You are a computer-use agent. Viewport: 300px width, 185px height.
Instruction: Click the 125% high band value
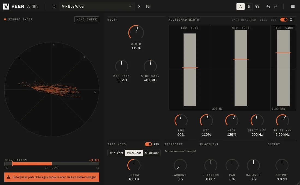[232, 135]
